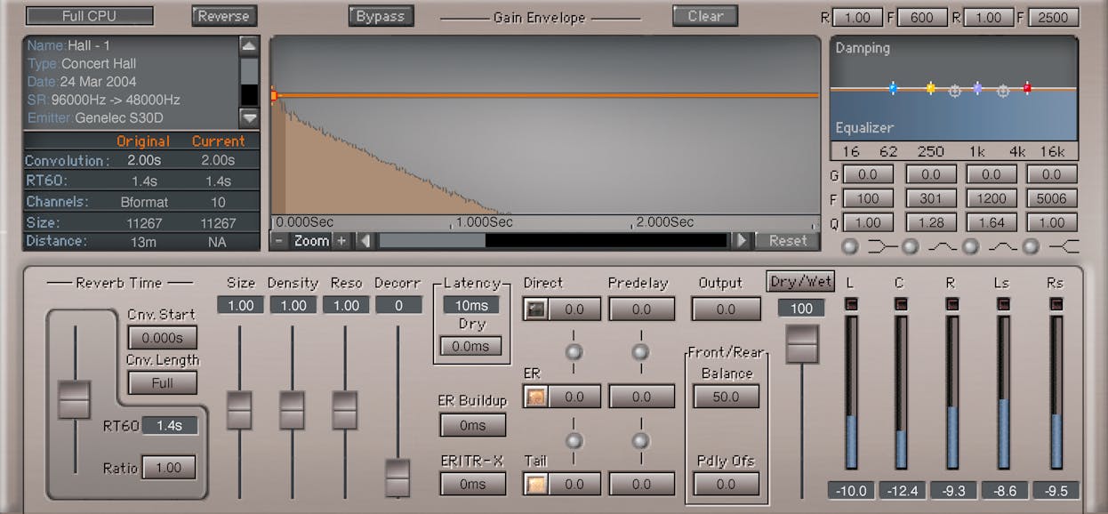The image size is (1108, 514).
Task: Enable the Bypass toggle
Action: pos(381,15)
